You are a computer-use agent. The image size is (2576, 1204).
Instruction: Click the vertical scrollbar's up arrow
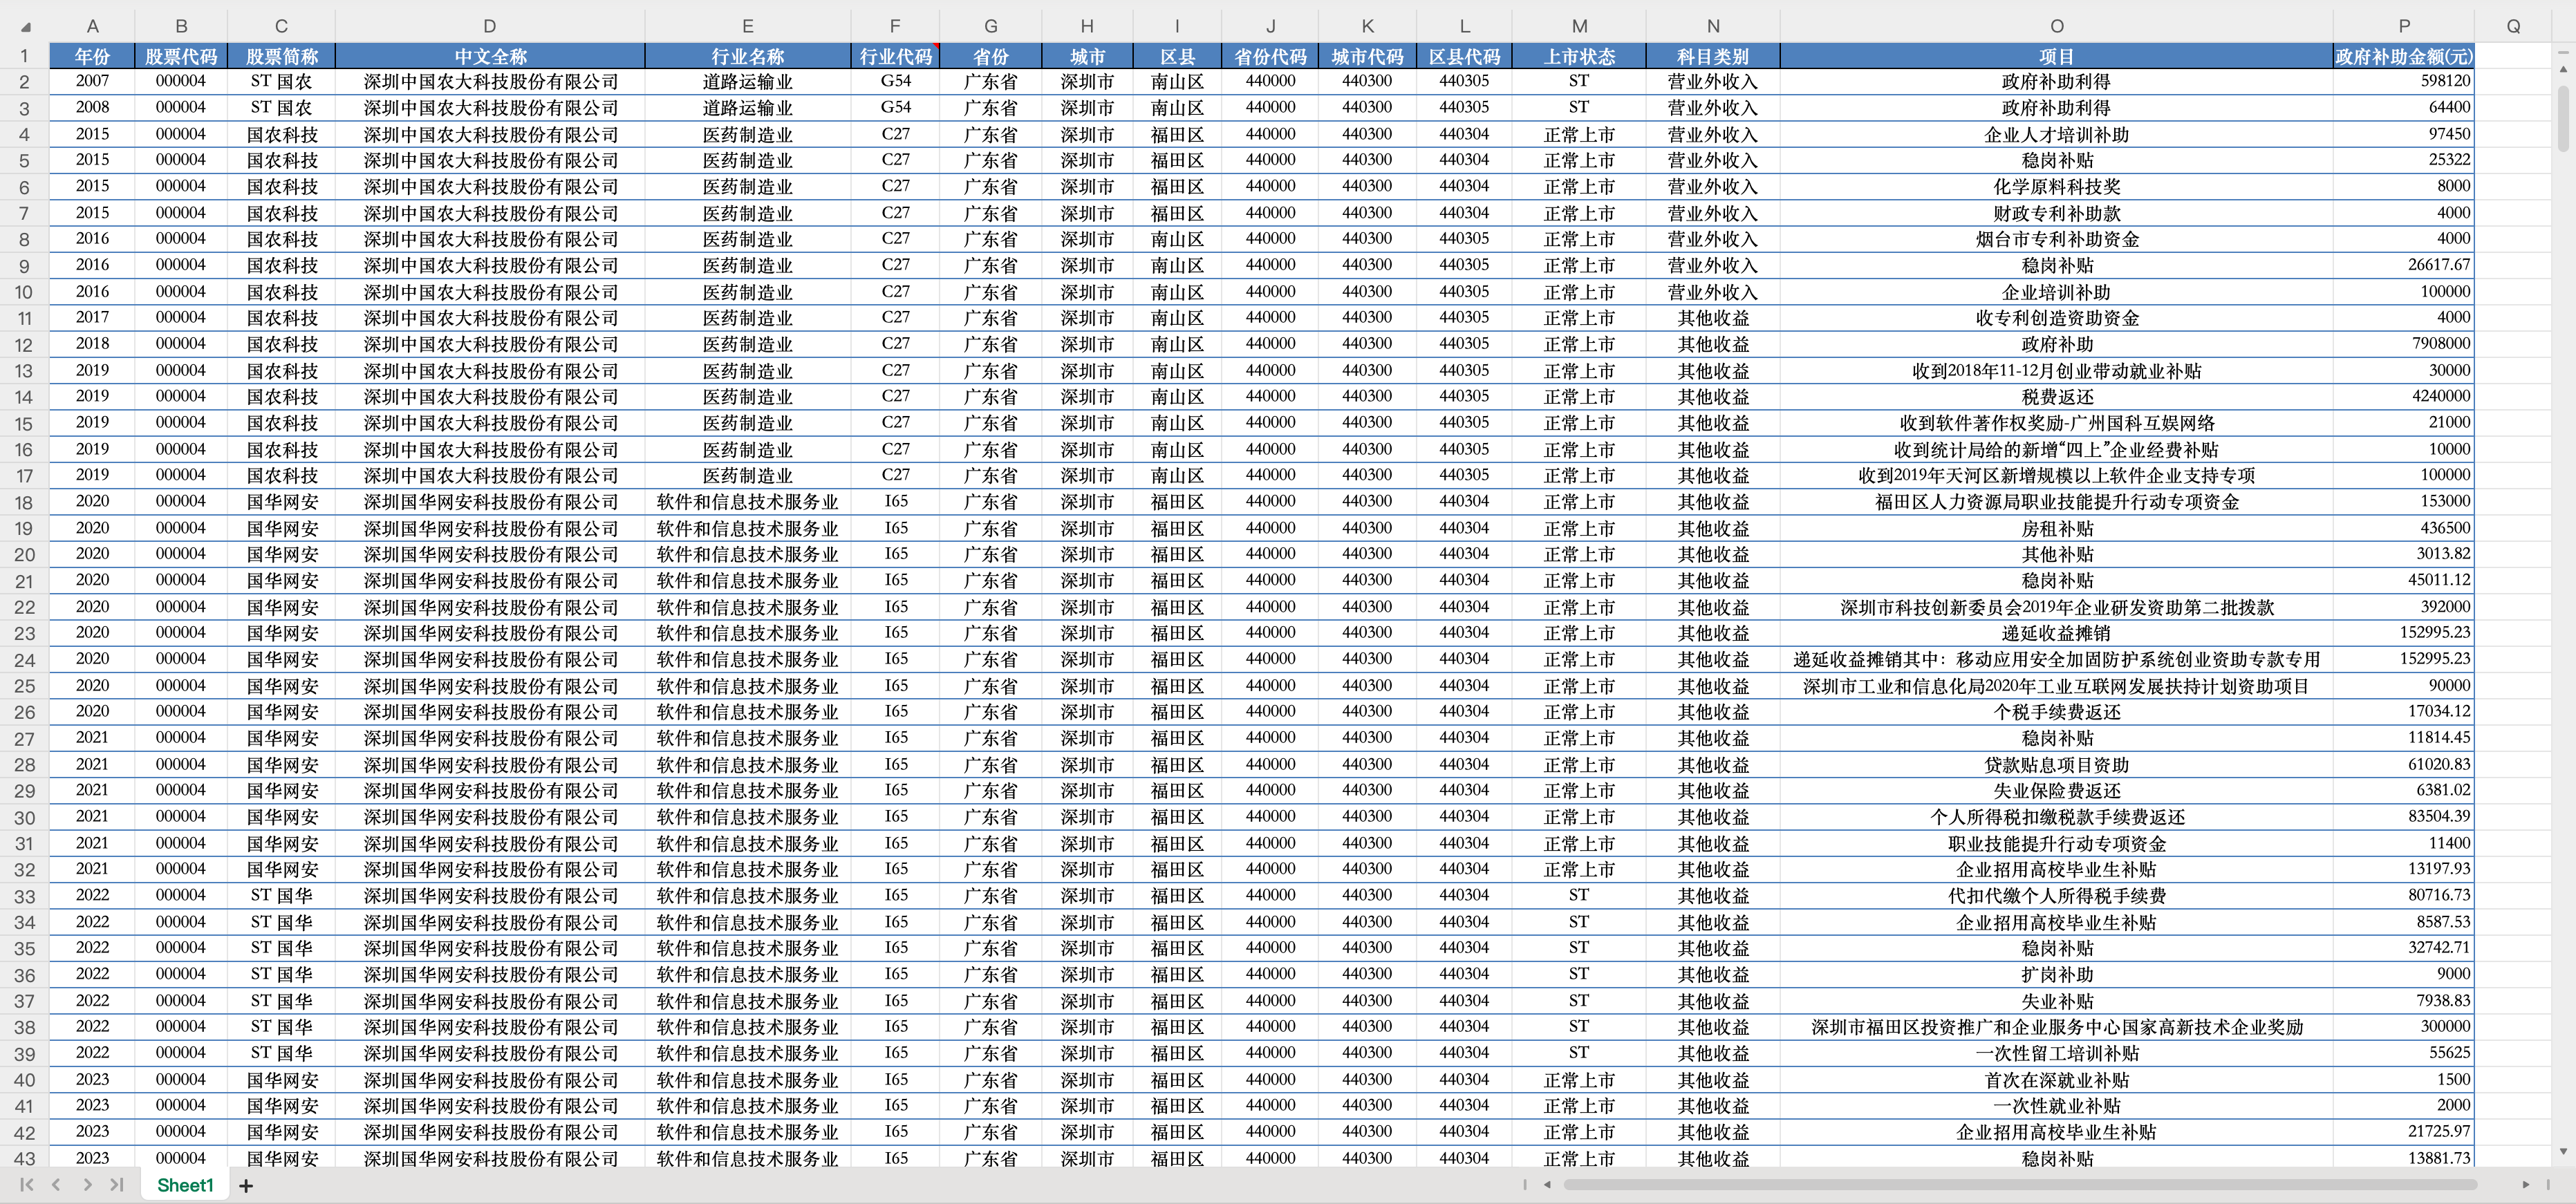point(2563,70)
